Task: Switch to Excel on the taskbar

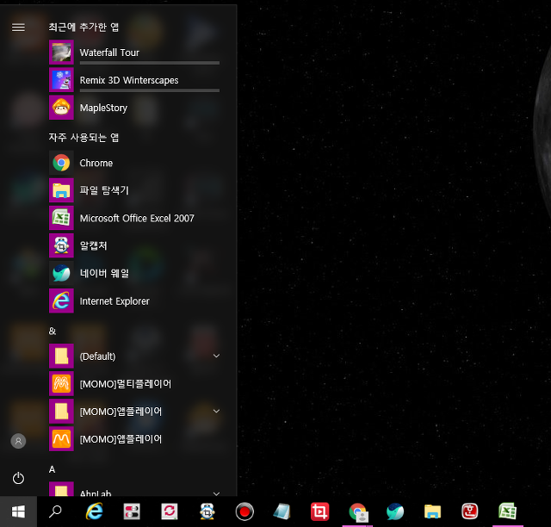Action: [x=507, y=512]
